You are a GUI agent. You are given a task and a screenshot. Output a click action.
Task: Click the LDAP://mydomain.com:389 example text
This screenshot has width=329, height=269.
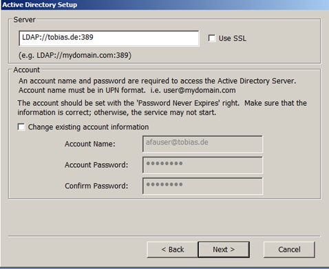tap(75, 55)
